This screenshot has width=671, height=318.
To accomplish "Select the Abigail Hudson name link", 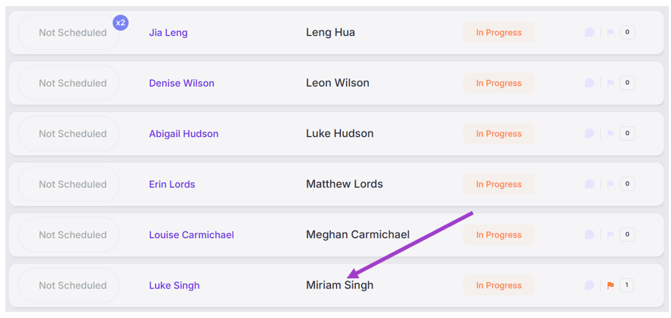I will (183, 133).
